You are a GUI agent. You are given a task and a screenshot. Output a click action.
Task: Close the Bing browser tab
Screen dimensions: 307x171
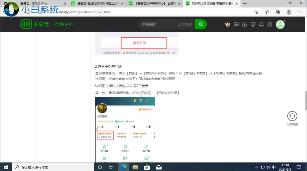pos(65,4)
